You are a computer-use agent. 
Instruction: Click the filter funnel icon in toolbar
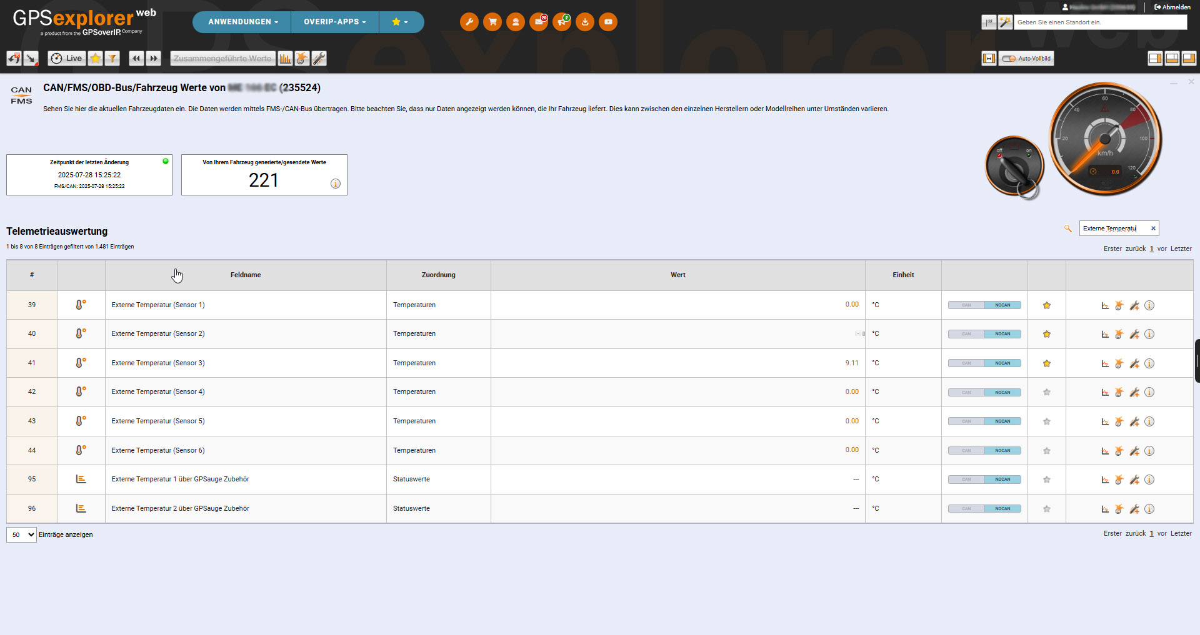112,59
